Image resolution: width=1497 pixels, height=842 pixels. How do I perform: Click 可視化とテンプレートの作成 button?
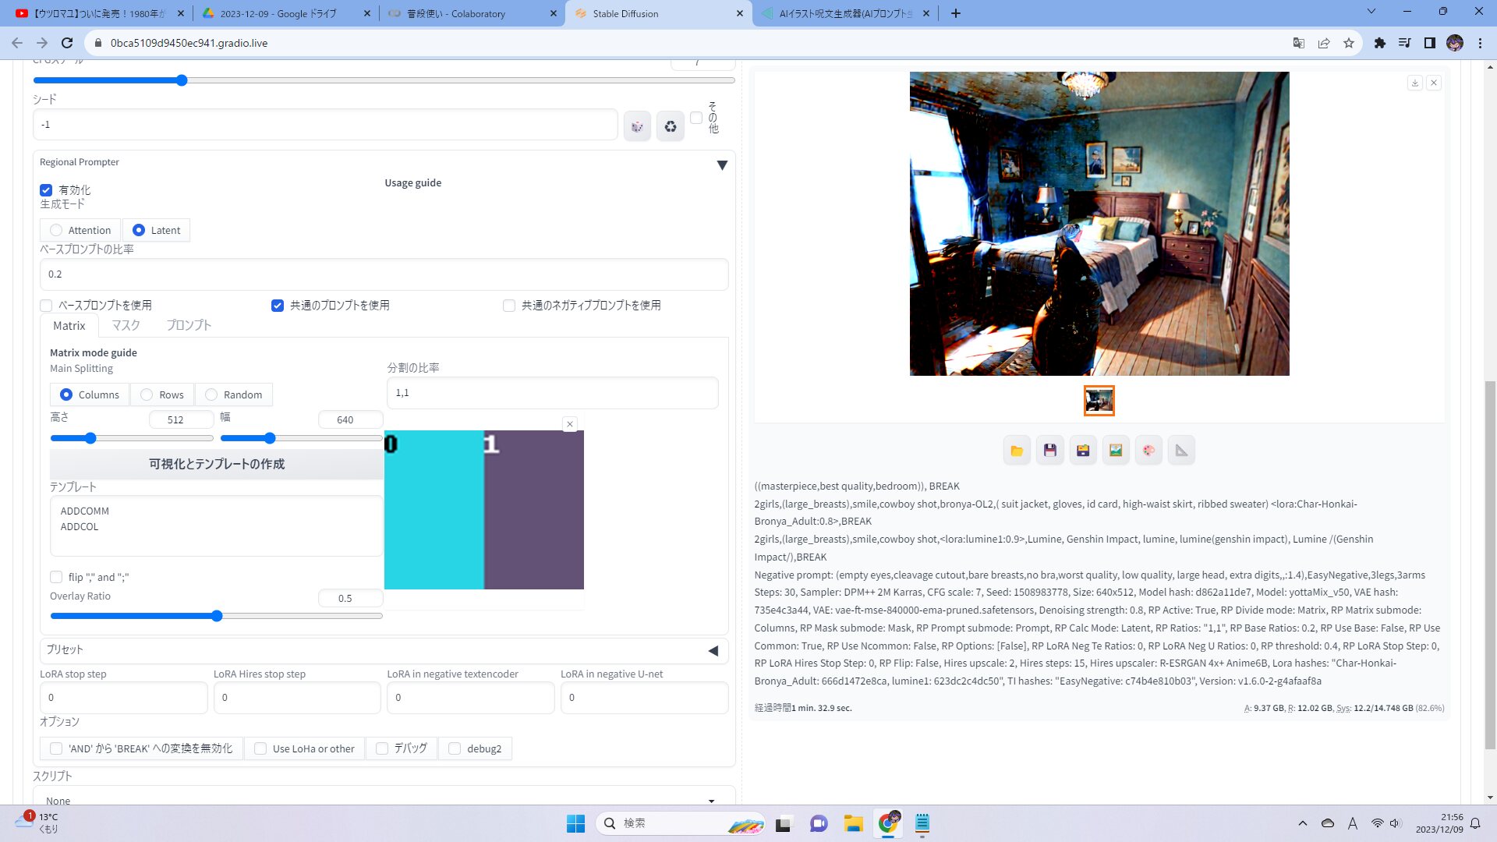point(217,464)
